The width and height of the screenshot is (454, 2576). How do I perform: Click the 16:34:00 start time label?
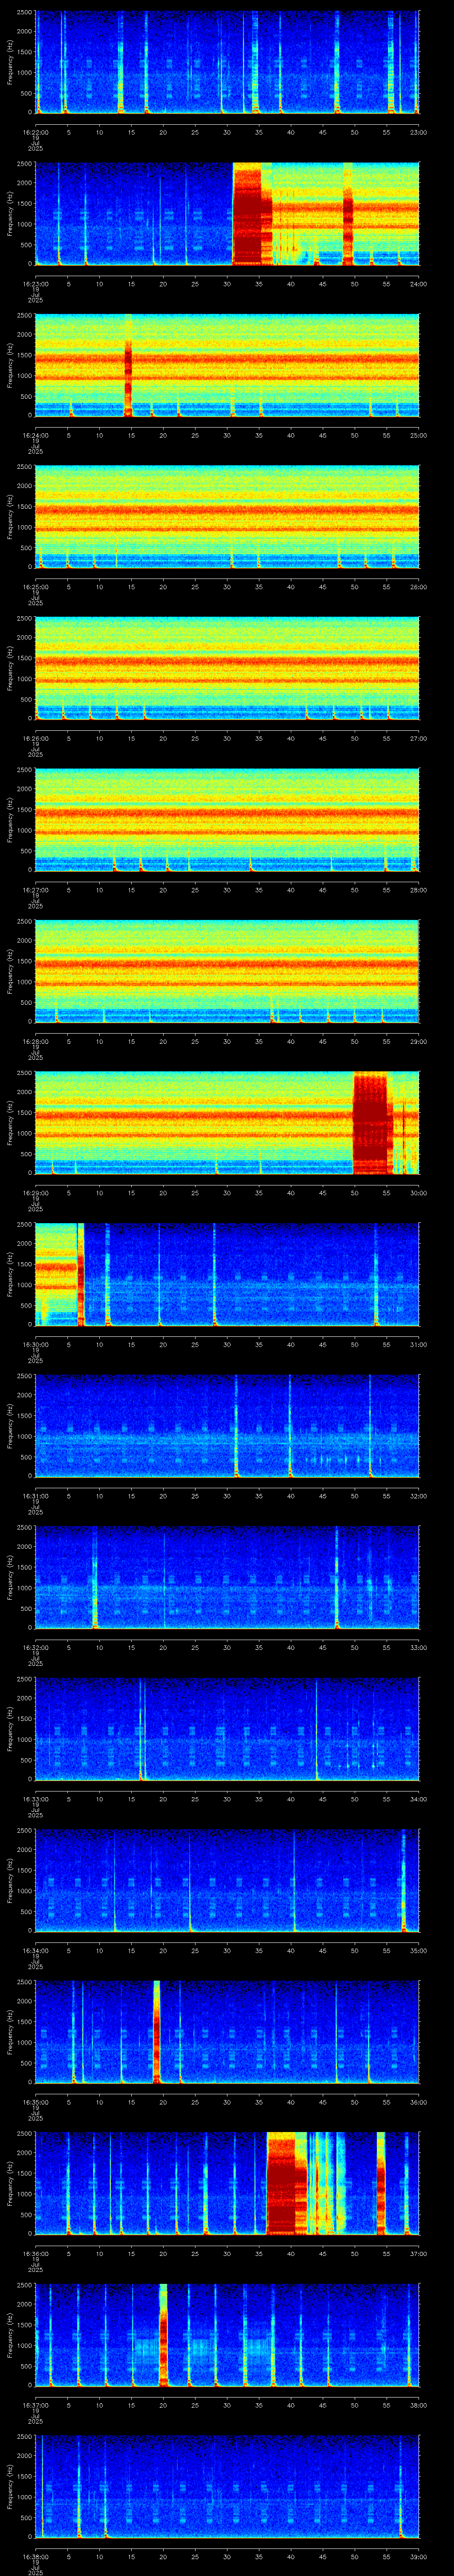(35, 1950)
